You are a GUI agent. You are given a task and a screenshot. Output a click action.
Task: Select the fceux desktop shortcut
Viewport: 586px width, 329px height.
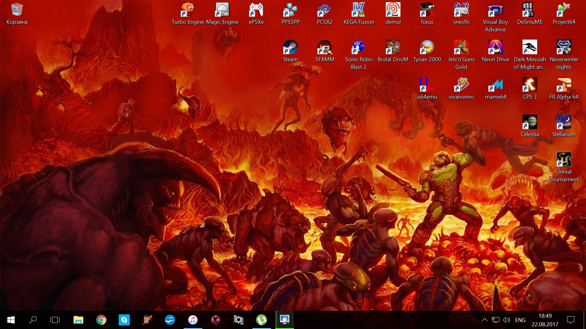427,14
